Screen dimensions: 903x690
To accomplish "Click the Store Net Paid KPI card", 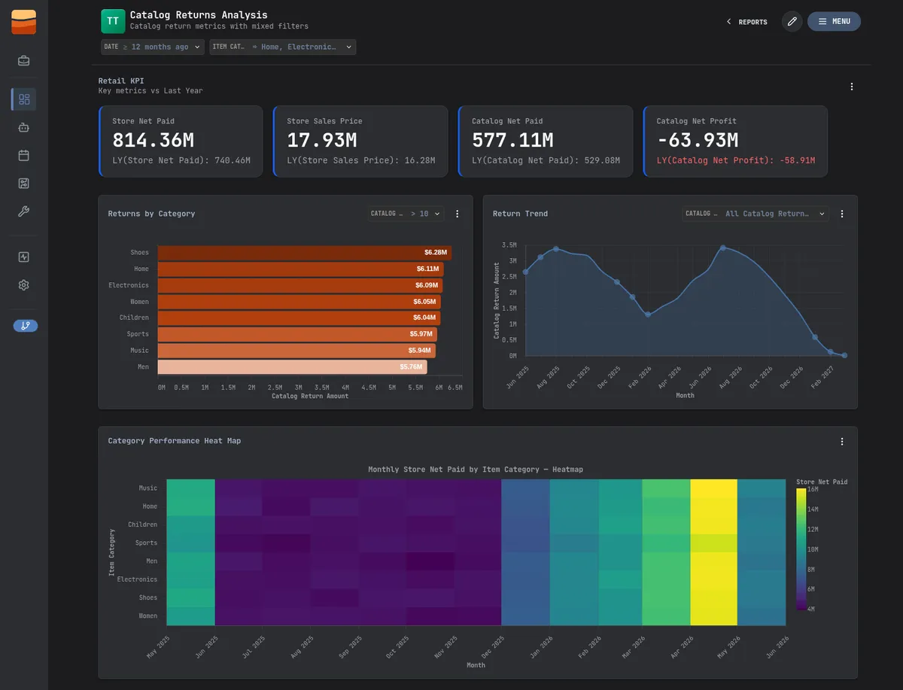I will 181,141.
